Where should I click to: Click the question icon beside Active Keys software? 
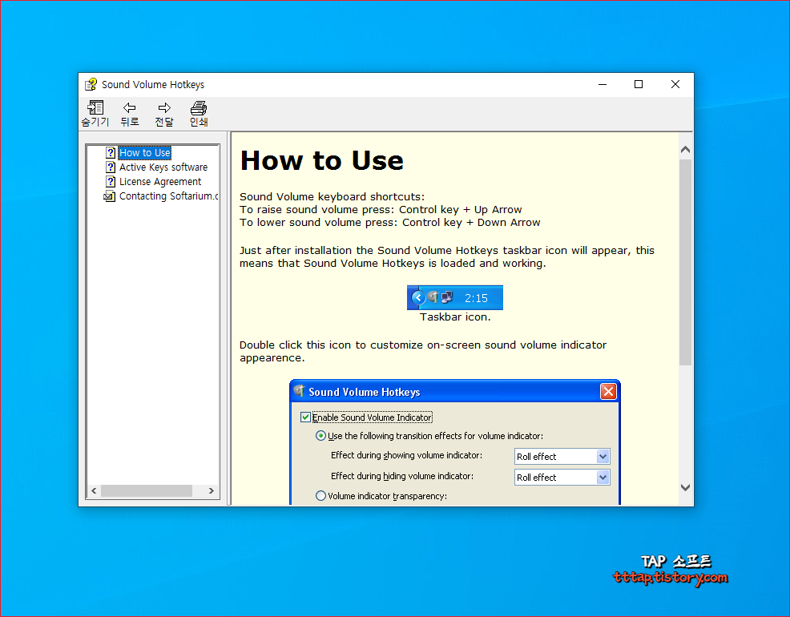pyautogui.click(x=111, y=167)
